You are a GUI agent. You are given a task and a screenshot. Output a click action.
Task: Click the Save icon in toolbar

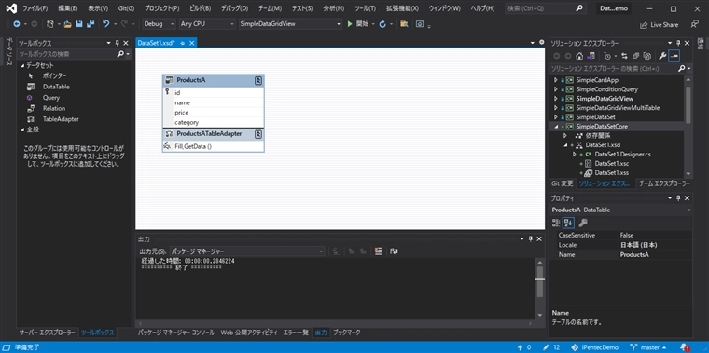(x=79, y=24)
